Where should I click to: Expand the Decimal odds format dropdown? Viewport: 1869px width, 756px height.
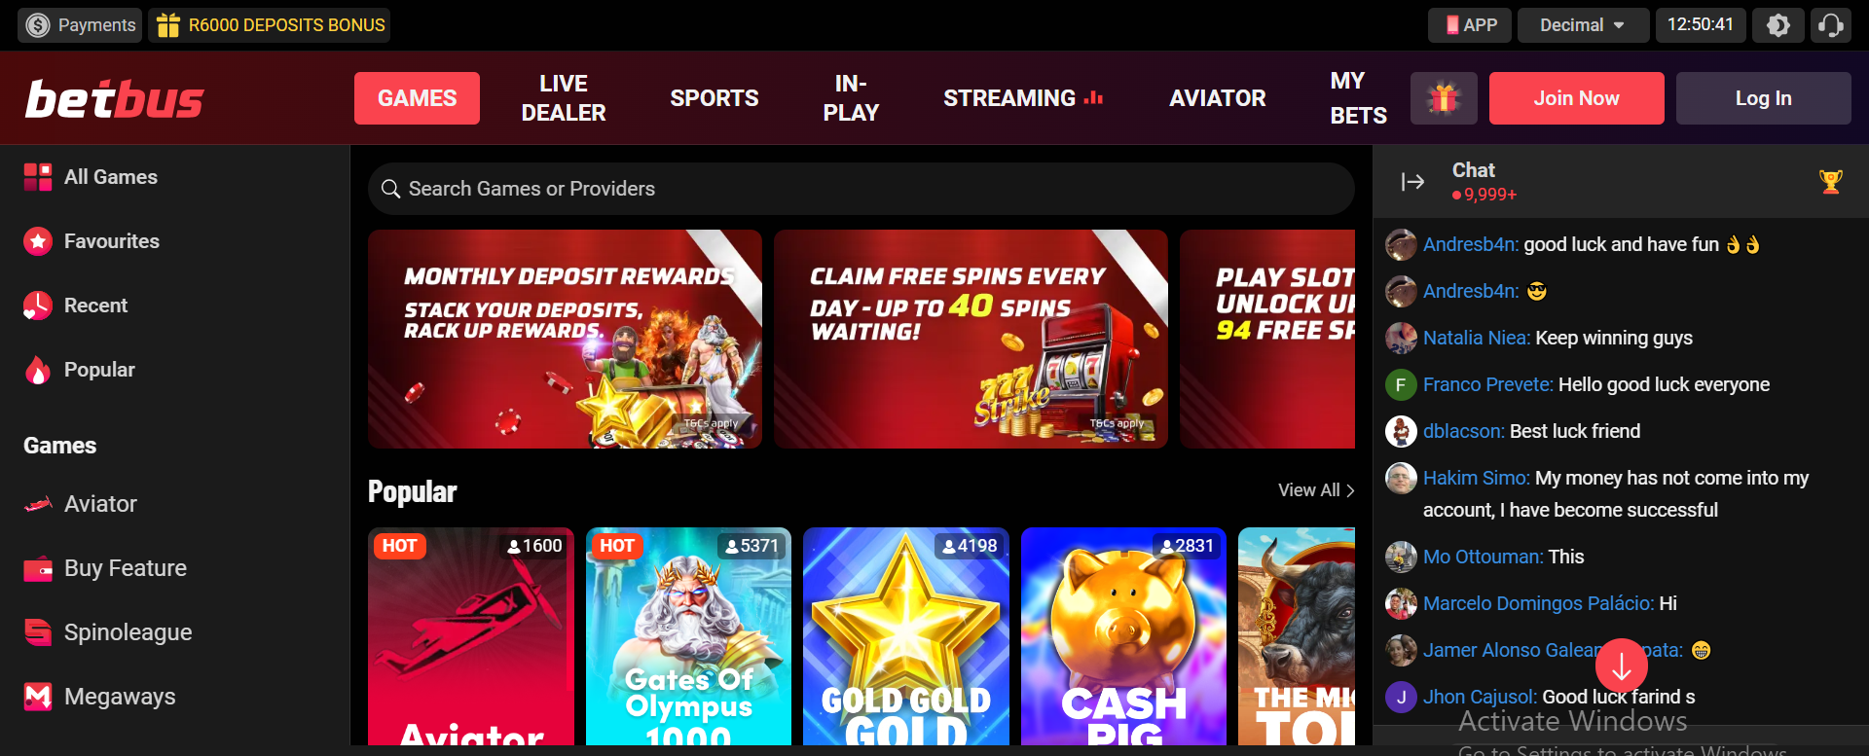[1583, 25]
